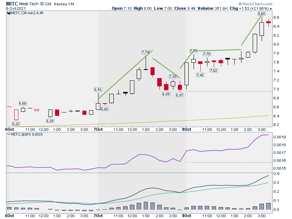Click the last histogram bar in the lower panel
The image size is (292, 219).
(x=268, y=206)
